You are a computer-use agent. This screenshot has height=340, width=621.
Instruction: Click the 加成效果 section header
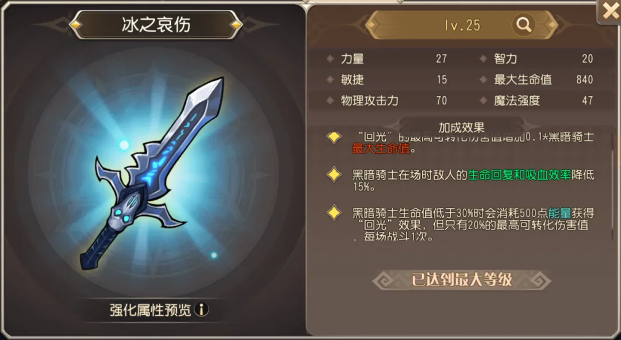click(x=461, y=127)
